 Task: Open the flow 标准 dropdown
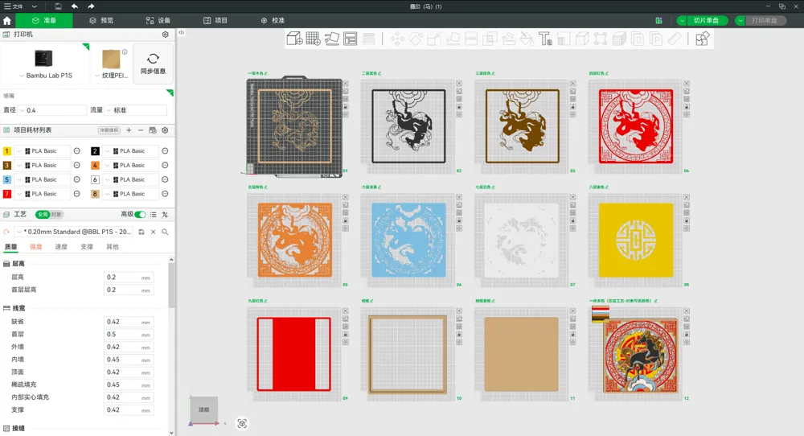(137, 110)
